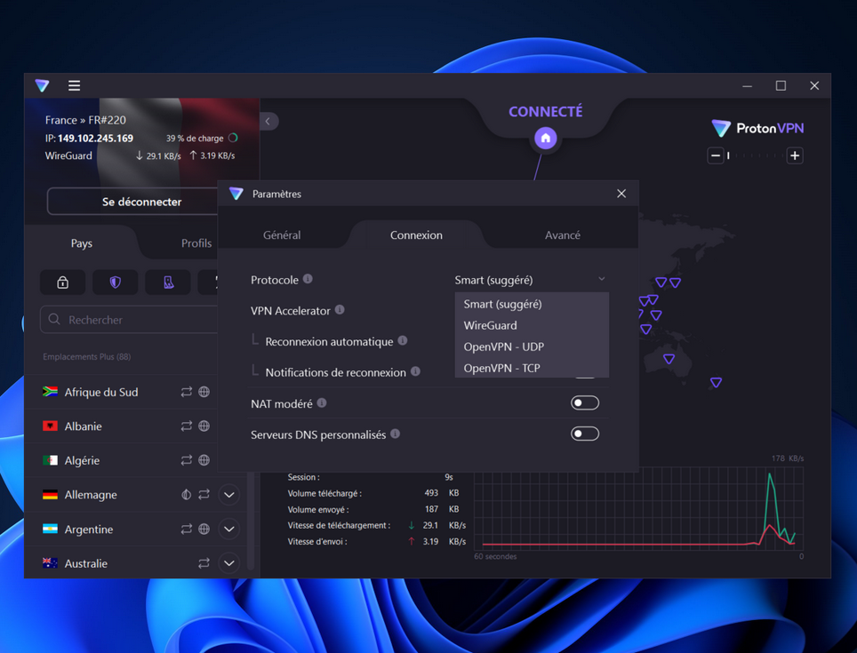Click the traffic graph peak
Screen dimensions: 857x653
coord(770,475)
